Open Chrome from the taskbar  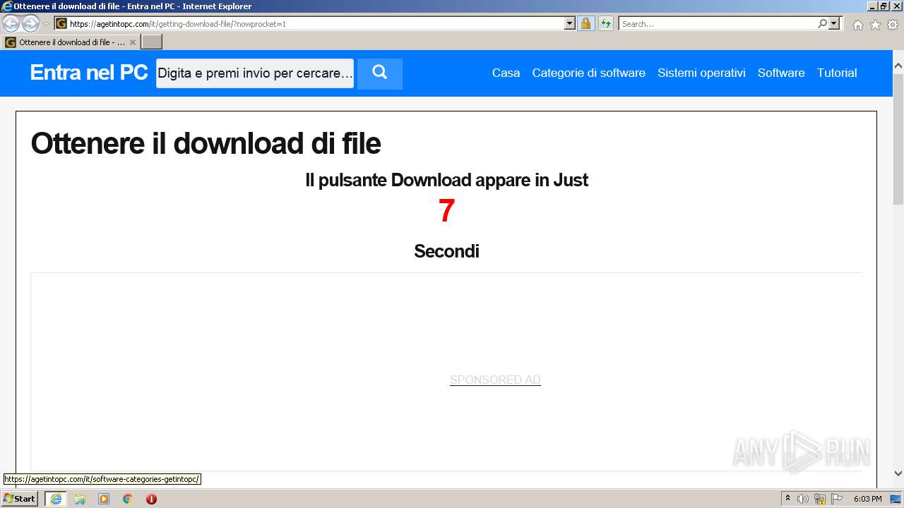click(128, 499)
